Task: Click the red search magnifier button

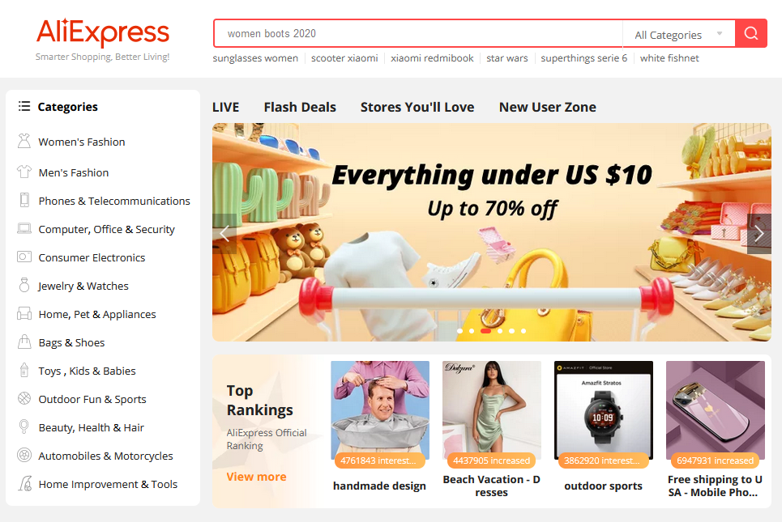Action: [751, 33]
